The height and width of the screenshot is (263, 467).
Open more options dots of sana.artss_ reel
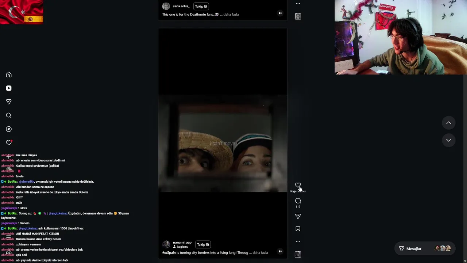point(298,3)
